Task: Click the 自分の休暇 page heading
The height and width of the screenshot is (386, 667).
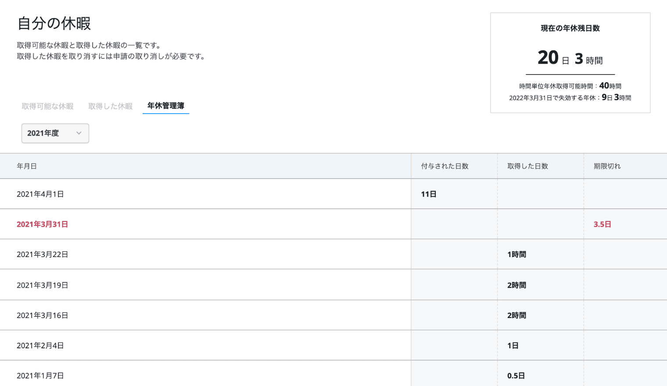Action: pyautogui.click(x=54, y=23)
